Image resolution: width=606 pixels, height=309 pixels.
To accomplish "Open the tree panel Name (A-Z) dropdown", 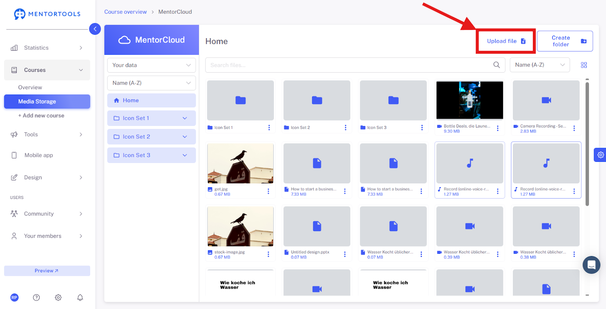I will 151,83.
